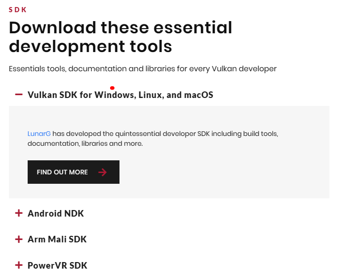The height and width of the screenshot is (278, 343).
Task: Open the Arm Mali SDK section title
Action: click(x=57, y=239)
